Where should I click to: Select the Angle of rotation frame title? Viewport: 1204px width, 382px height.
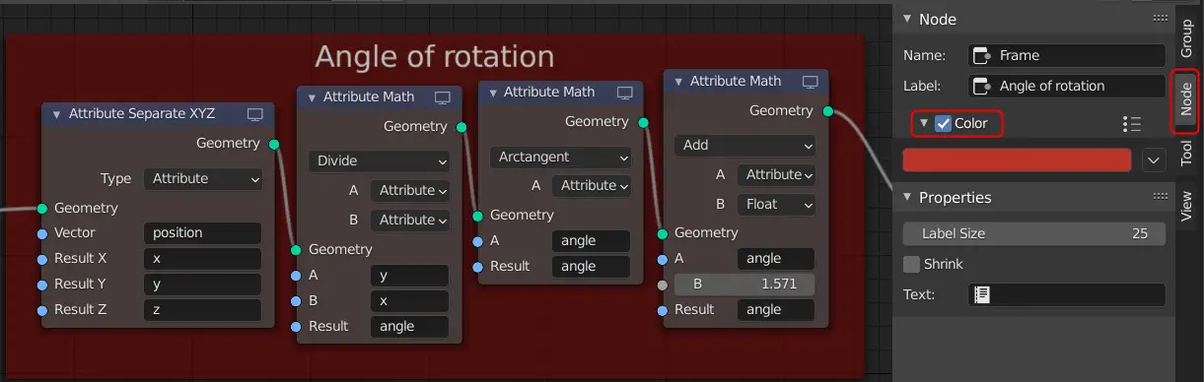[435, 56]
